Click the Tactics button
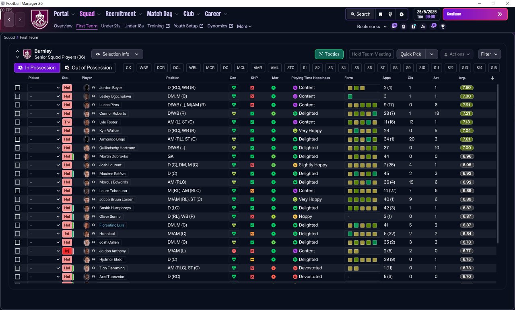515x310 pixels. 329,54
